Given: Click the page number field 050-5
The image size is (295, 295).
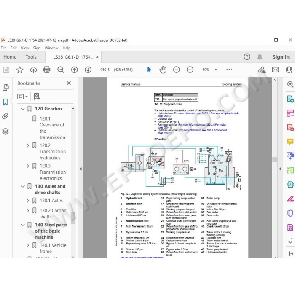Looking at the screenshot, I should (105, 70).
